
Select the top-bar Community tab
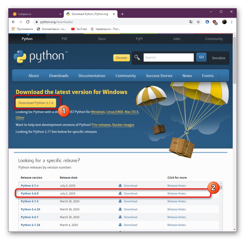pos(214,39)
